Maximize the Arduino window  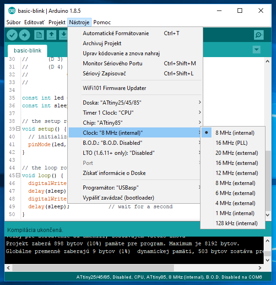click(x=240, y=11)
